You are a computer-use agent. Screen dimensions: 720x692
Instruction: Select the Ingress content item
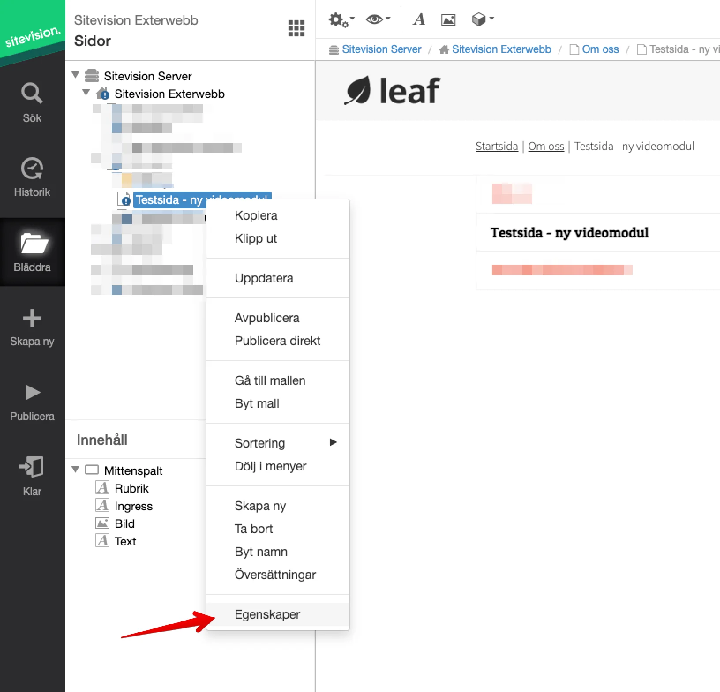(133, 506)
